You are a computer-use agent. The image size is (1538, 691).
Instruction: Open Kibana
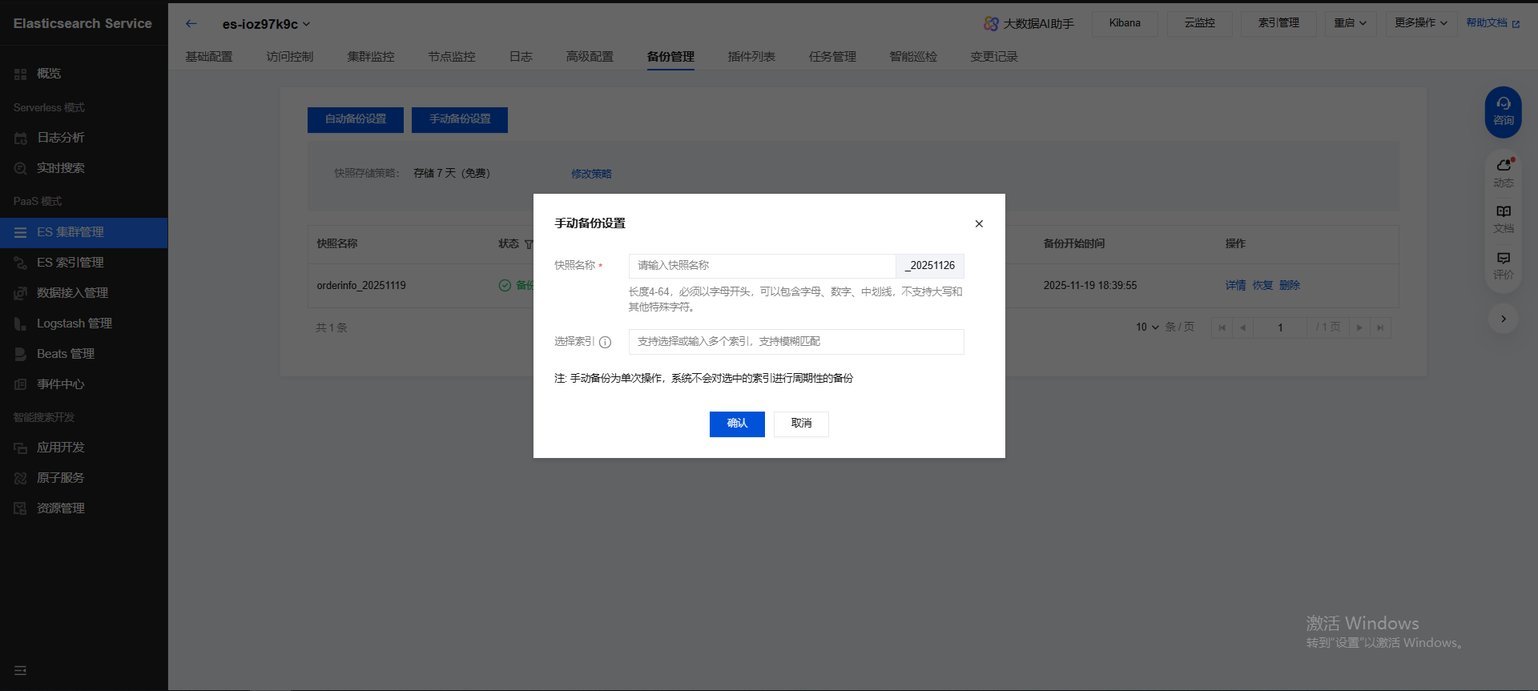pyautogui.click(x=1125, y=23)
